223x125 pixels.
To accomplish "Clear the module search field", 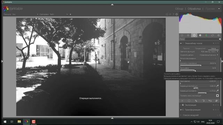I will tap(220, 39).
